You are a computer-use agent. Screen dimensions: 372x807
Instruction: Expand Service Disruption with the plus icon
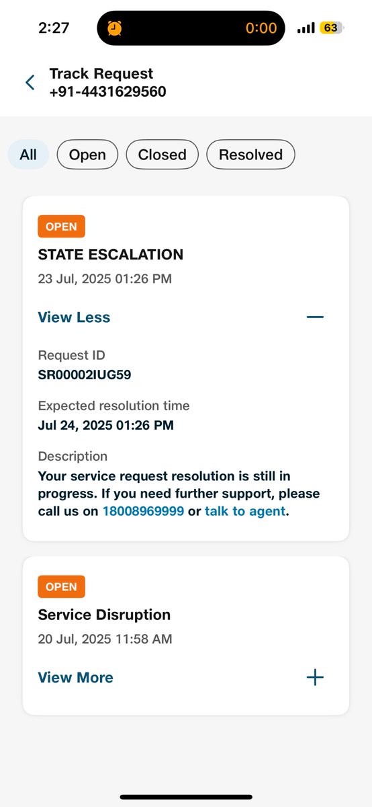pyautogui.click(x=315, y=677)
